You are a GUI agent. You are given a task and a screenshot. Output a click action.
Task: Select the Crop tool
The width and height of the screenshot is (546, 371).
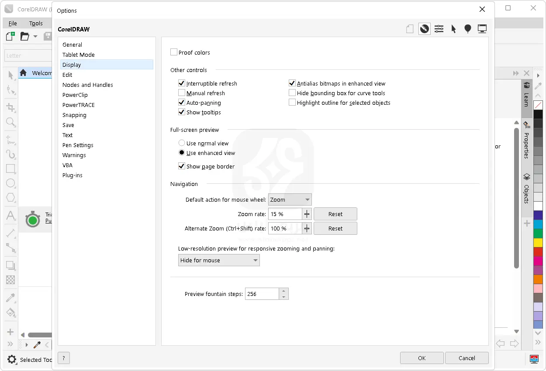[x=10, y=107]
